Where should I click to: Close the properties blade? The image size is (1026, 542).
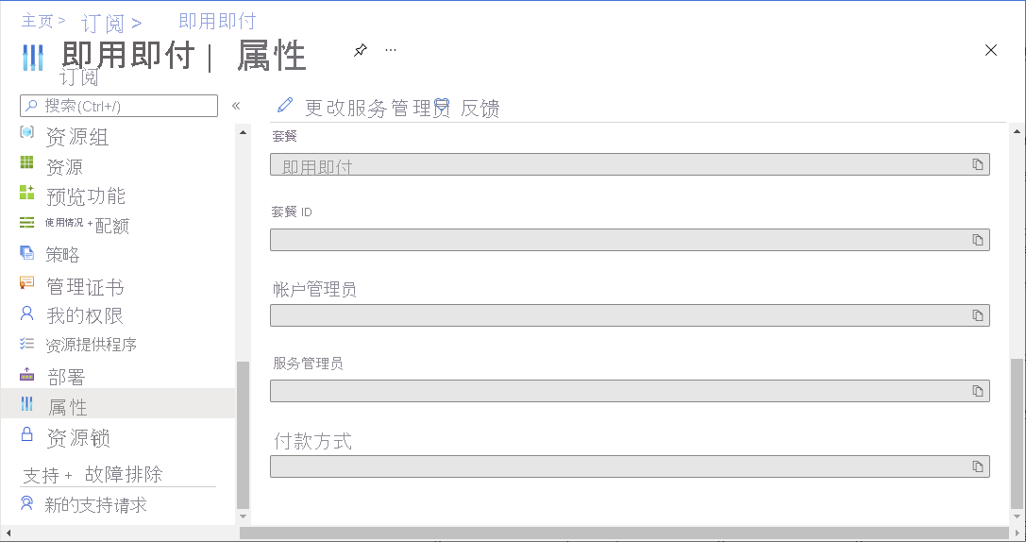pyautogui.click(x=991, y=50)
